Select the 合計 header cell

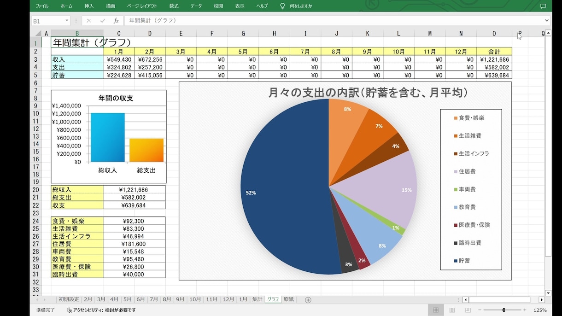point(494,52)
